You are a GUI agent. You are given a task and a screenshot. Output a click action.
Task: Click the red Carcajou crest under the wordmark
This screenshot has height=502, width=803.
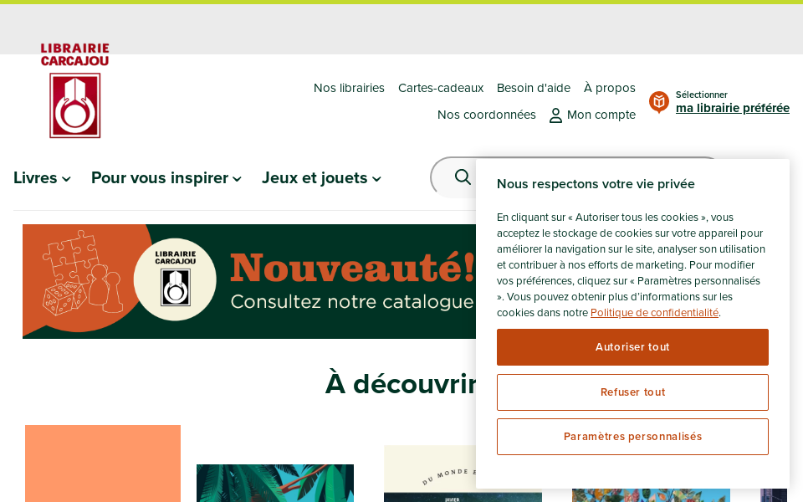(x=74, y=105)
